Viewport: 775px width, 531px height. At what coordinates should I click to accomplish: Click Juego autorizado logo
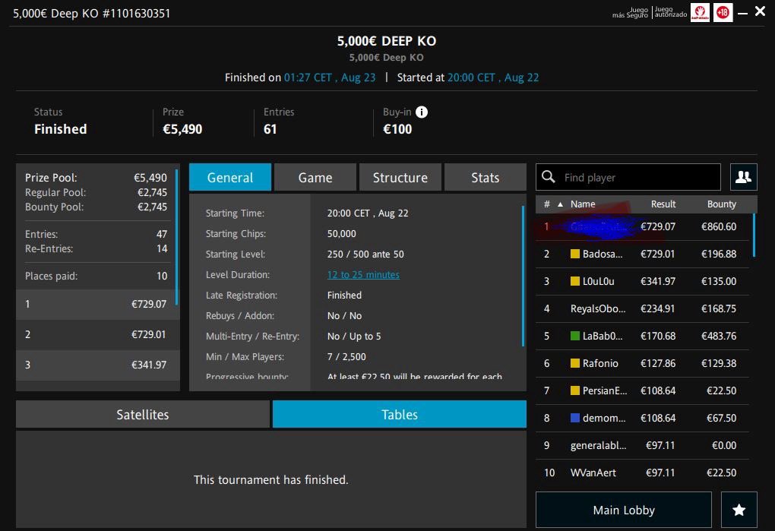[x=671, y=12]
